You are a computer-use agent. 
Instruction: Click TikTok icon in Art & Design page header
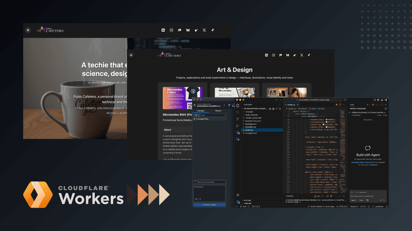click(x=309, y=55)
